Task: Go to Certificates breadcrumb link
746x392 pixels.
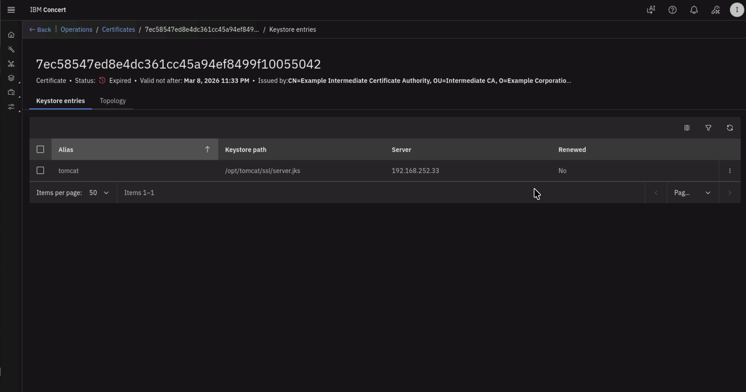Action: (x=118, y=30)
